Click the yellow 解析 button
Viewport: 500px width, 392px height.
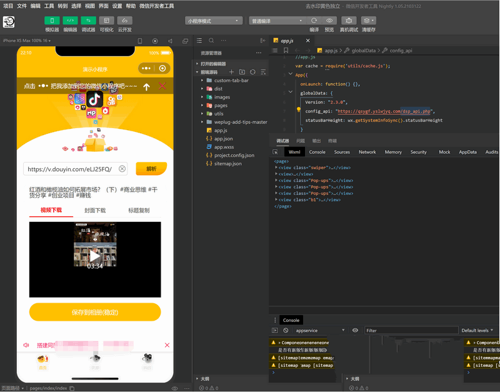click(151, 169)
